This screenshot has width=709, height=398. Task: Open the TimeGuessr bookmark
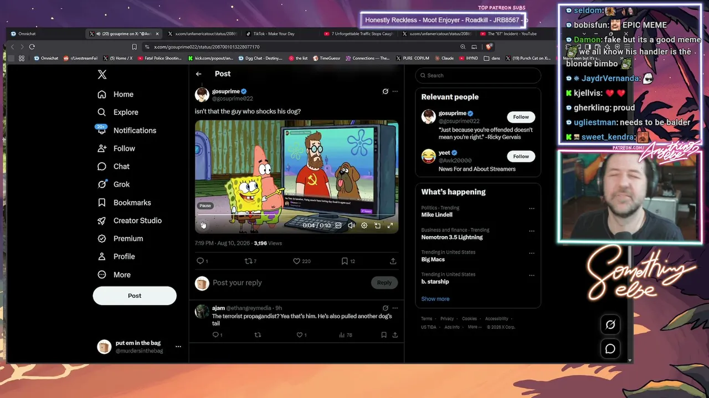point(326,58)
